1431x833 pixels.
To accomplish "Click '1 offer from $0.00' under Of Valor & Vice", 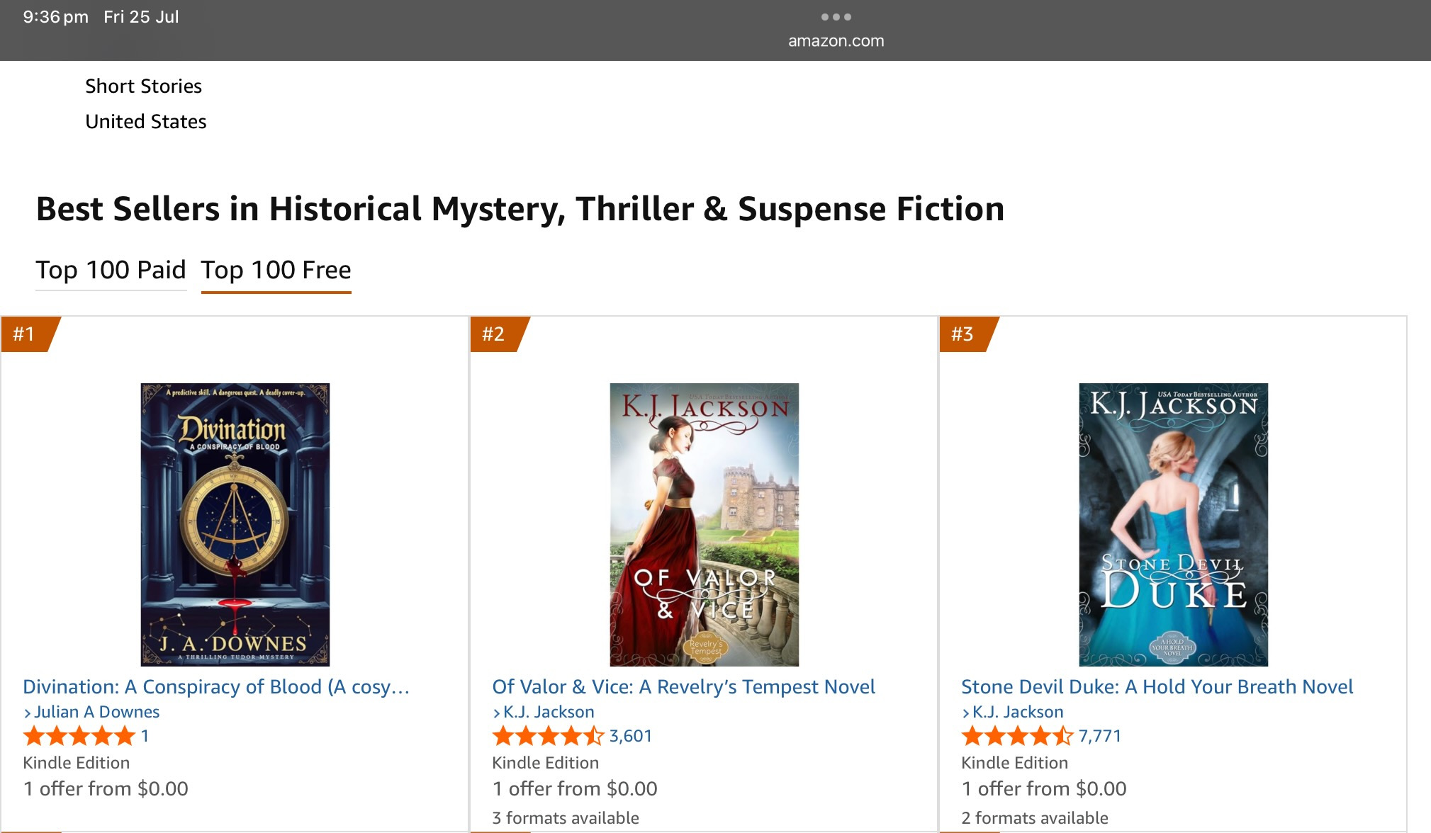I will click(x=575, y=789).
